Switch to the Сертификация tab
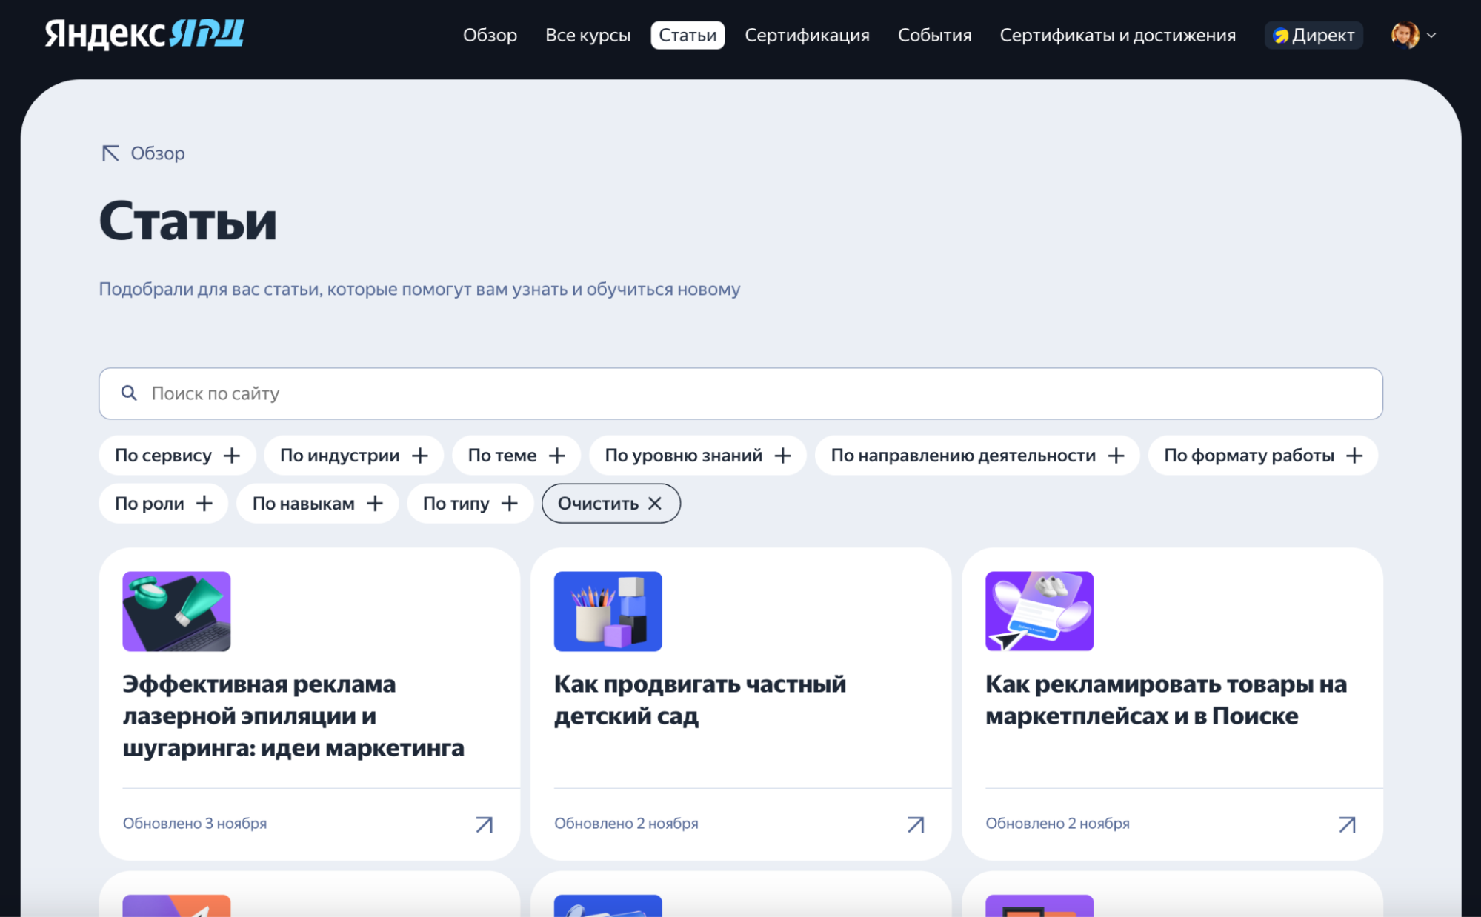This screenshot has height=917, width=1481. pos(807,34)
